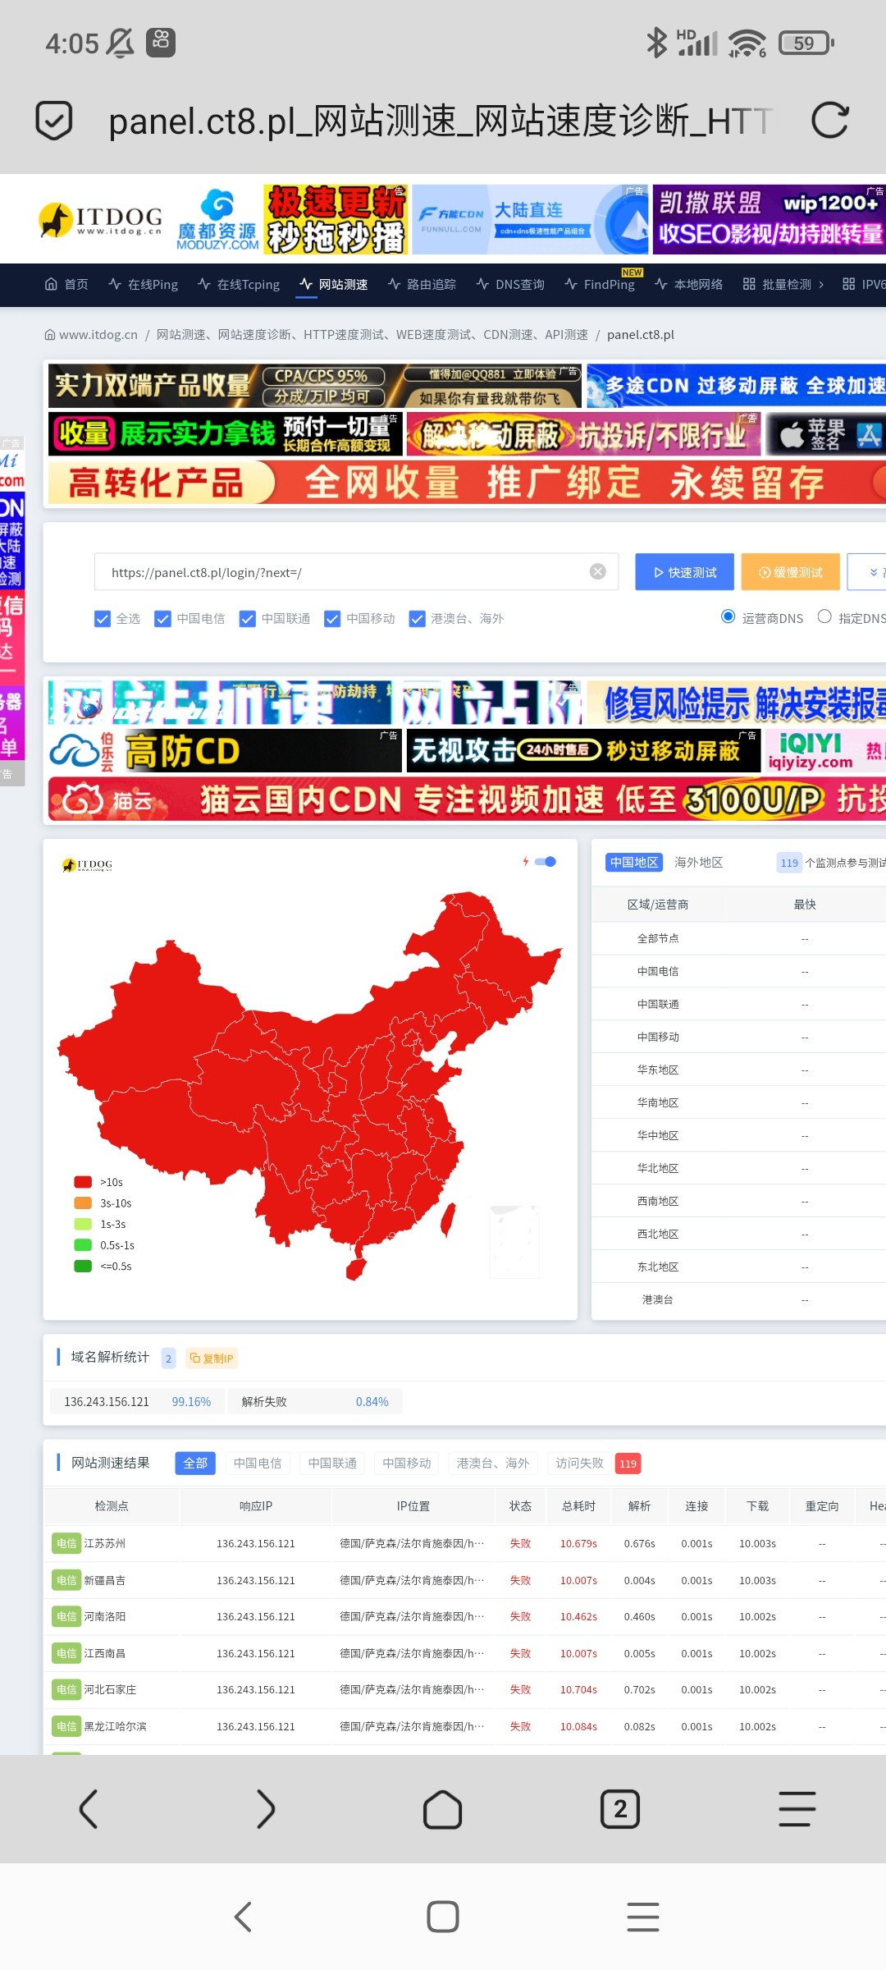Click 总耗时 column header
886x1970 pixels.
click(x=578, y=1505)
